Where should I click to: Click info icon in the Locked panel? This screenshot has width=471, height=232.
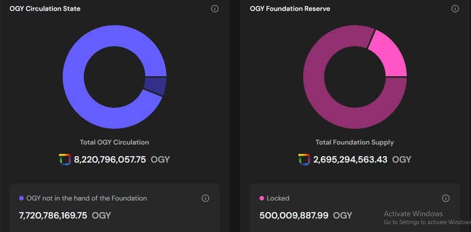(x=446, y=198)
